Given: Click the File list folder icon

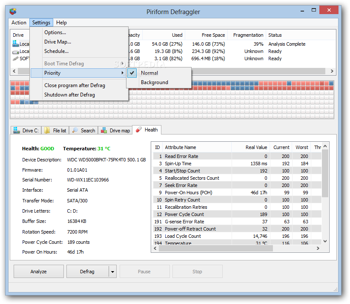Looking at the screenshot, I should coord(47,130).
